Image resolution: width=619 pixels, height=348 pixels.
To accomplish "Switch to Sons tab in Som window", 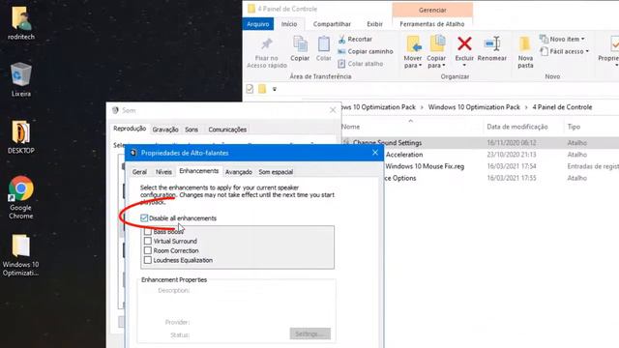I will pyautogui.click(x=192, y=130).
